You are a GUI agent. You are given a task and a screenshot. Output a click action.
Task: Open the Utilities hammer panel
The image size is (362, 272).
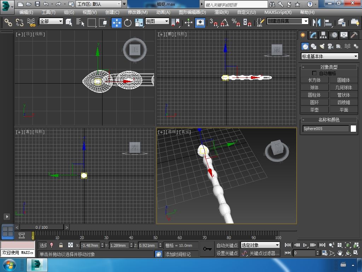tap(354, 35)
